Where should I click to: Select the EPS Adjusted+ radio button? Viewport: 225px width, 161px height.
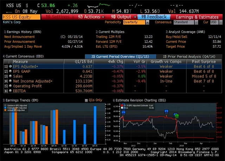pyautogui.click(x=10, y=66)
